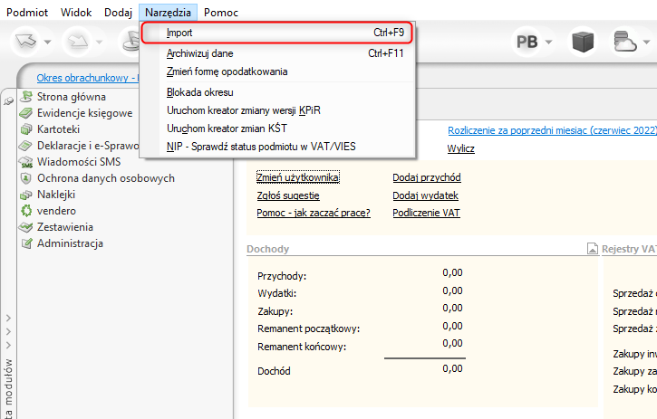Screen dimensions: 657x419
Task: Click the Naklejki icon in sidebar
Action: (x=28, y=195)
